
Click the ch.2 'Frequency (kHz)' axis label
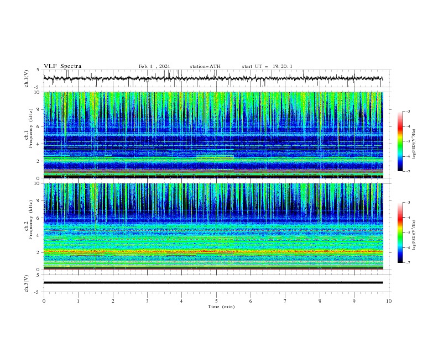click(31, 220)
